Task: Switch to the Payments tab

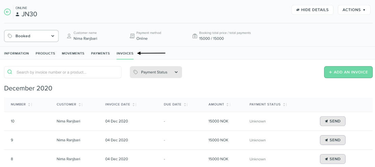Action: pos(101,53)
